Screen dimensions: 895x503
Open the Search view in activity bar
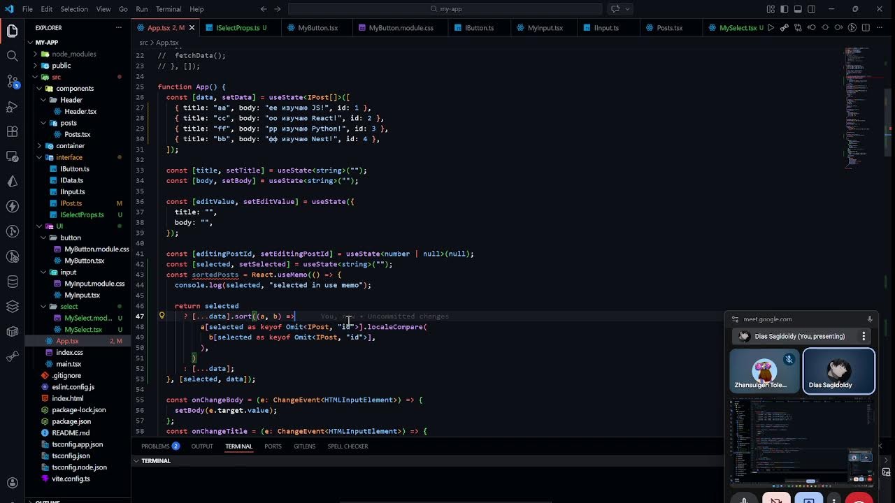click(x=12, y=56)
